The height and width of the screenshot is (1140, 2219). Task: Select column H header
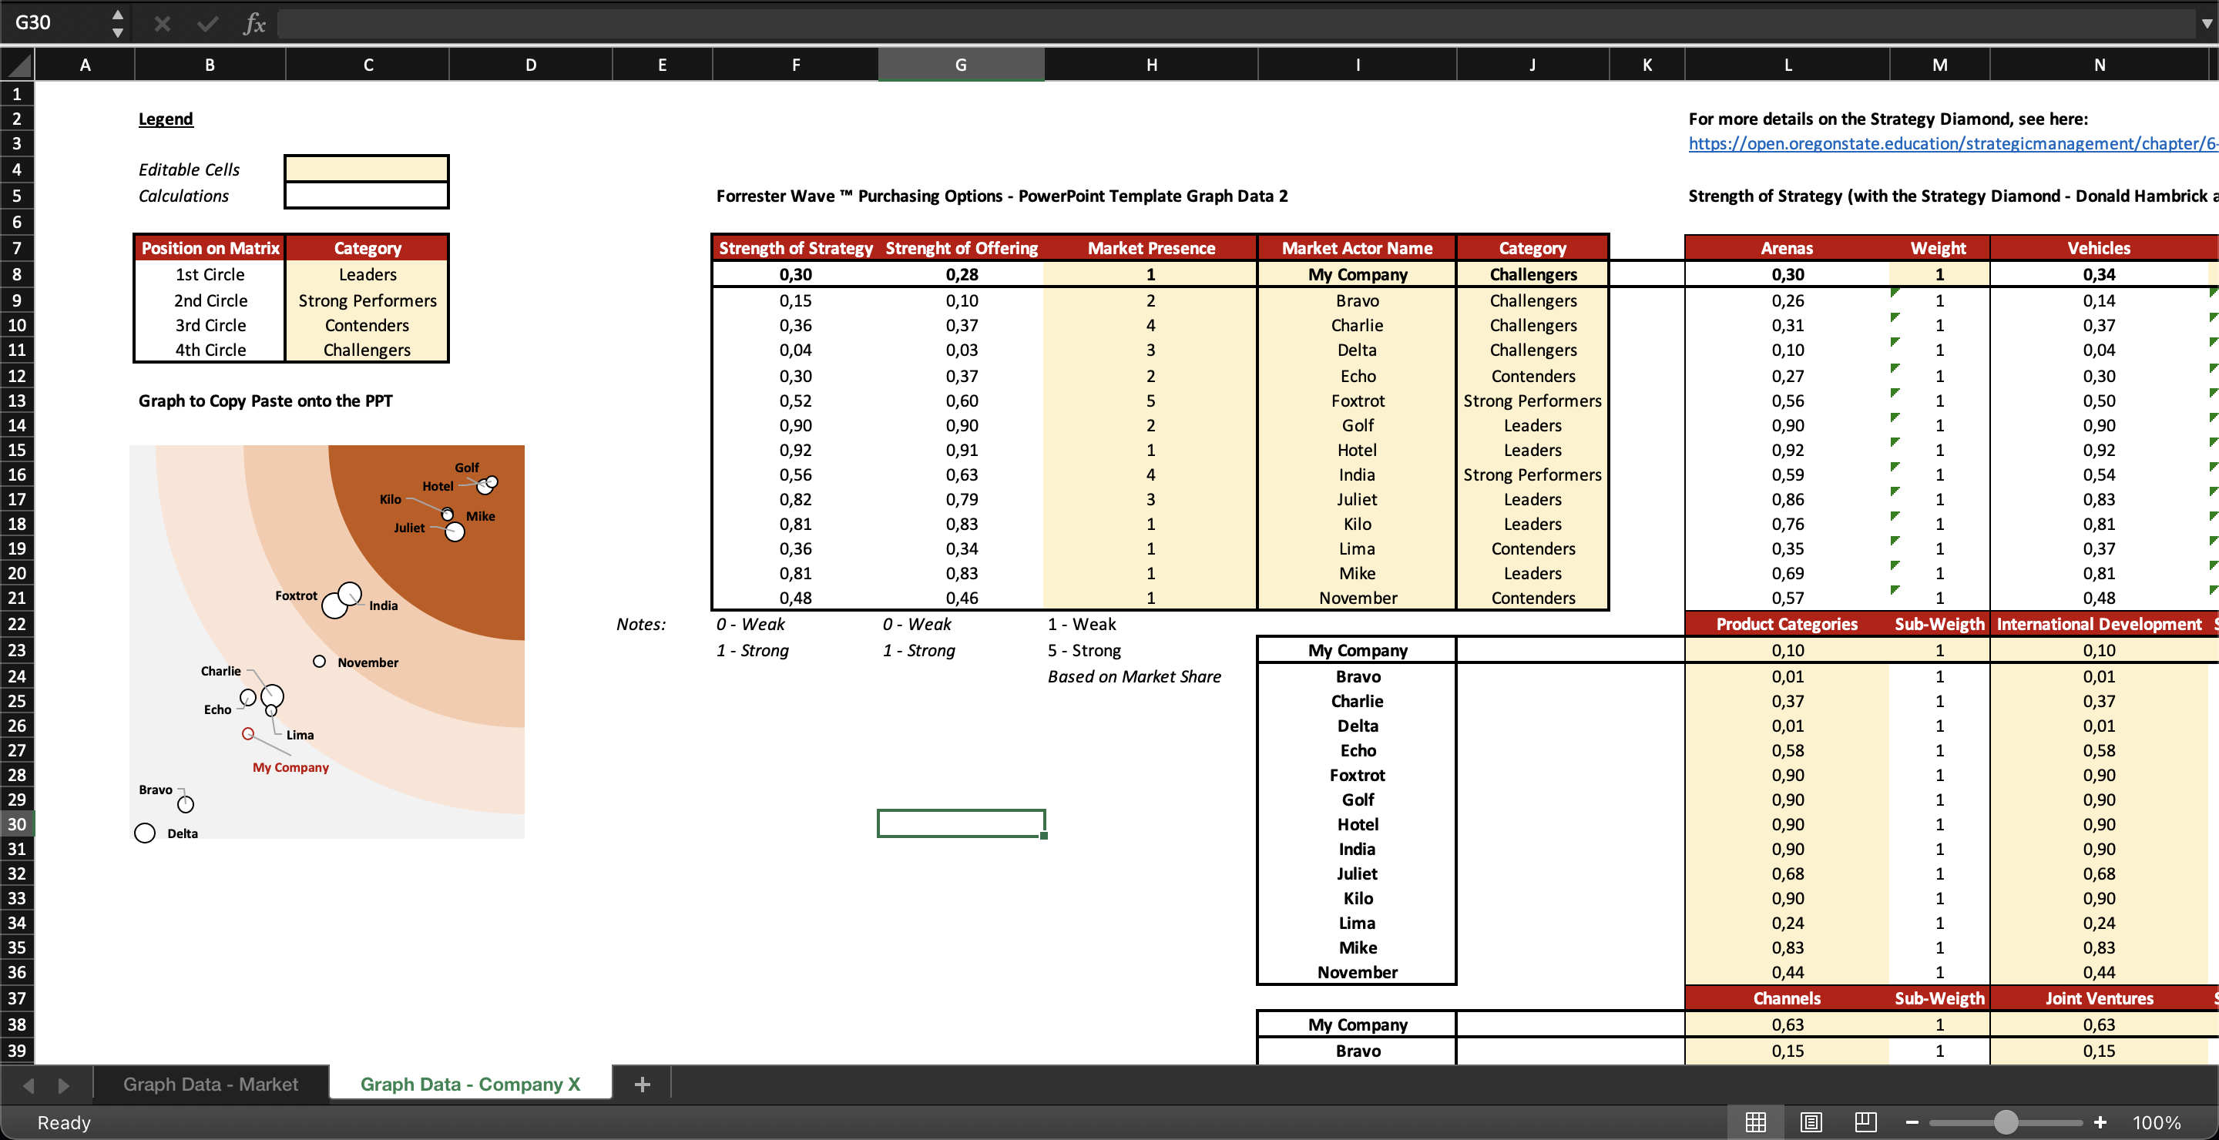coord(1151,65)
